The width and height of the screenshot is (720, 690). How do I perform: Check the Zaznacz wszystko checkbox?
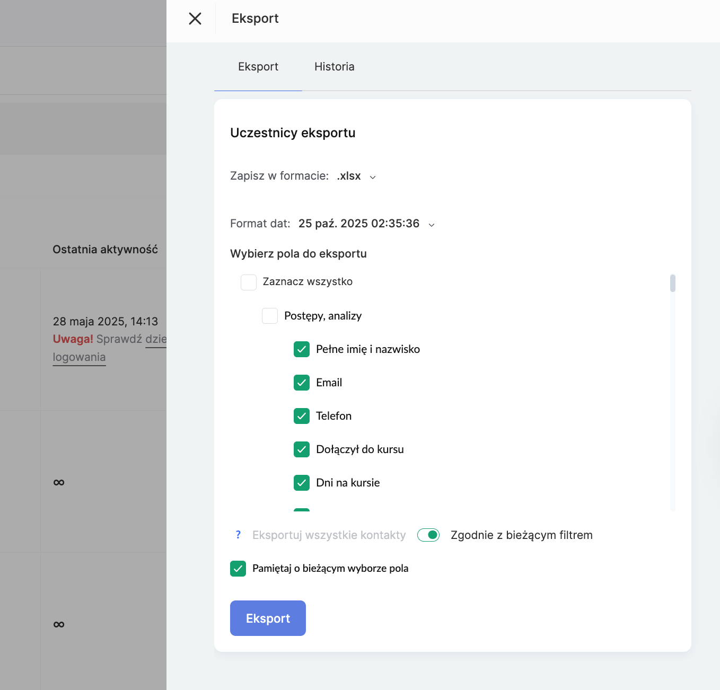[249, 282]
